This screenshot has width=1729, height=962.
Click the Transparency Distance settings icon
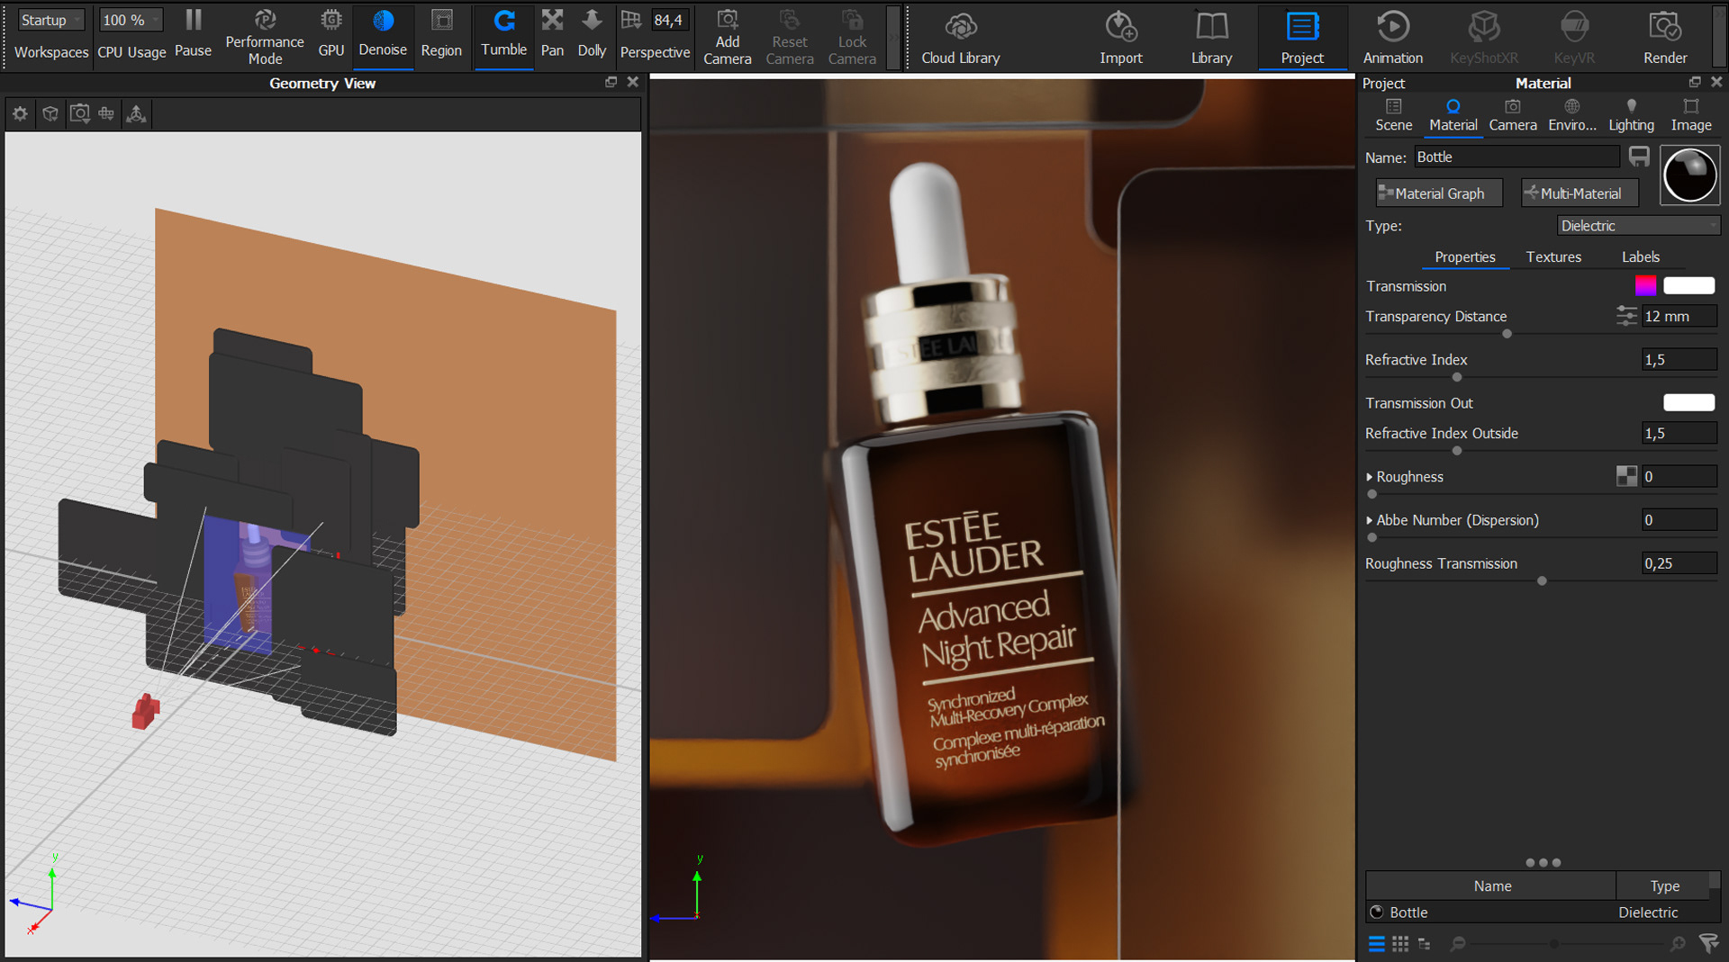[x=1625, y=316]
